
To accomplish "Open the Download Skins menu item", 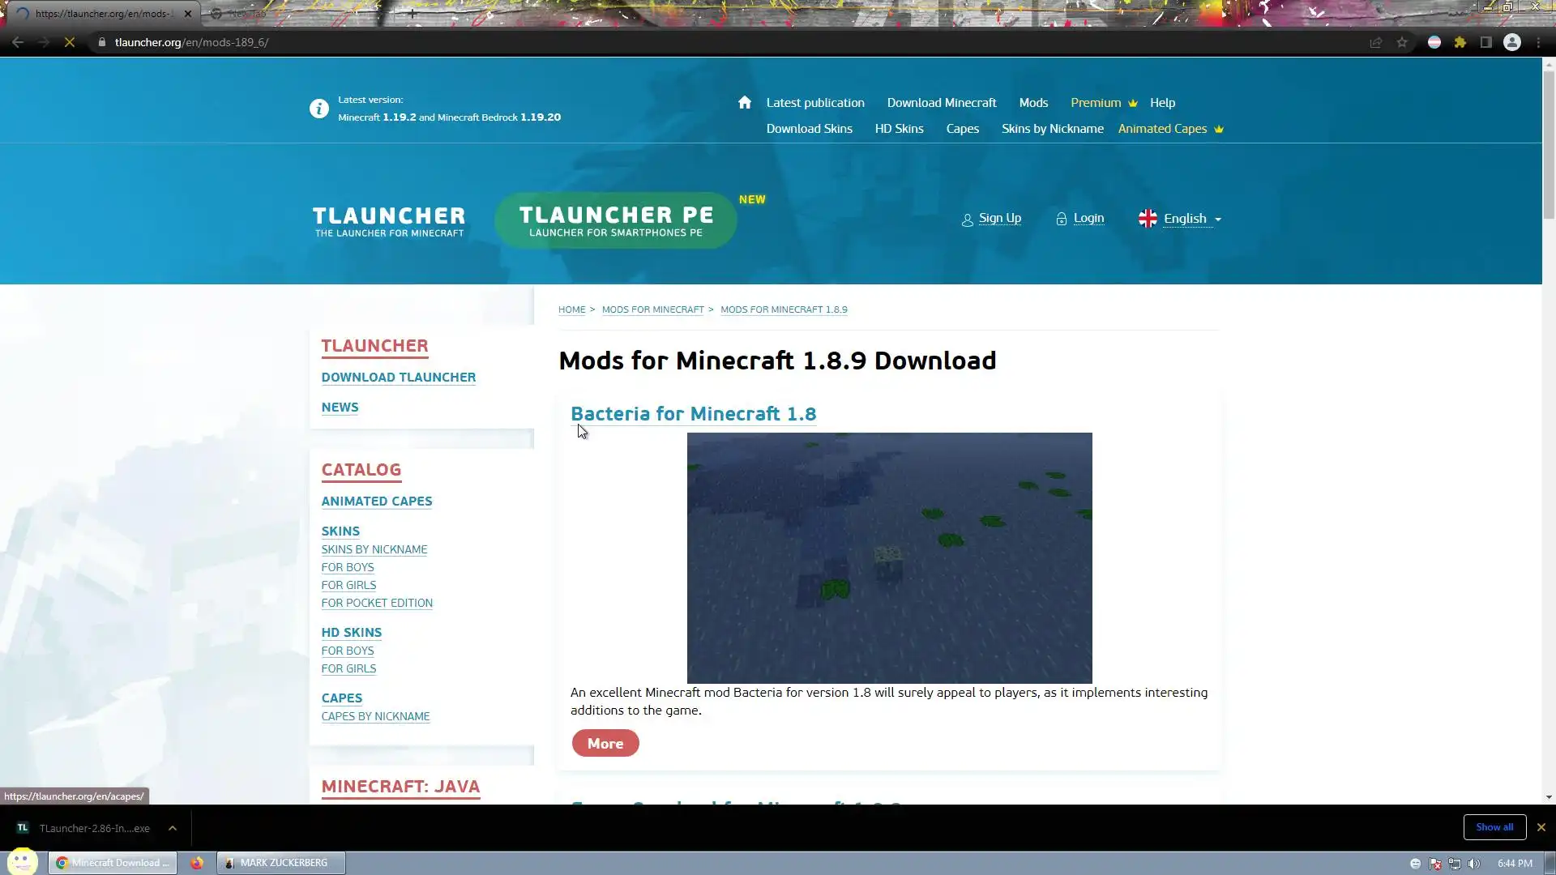I will click(809, 129).
